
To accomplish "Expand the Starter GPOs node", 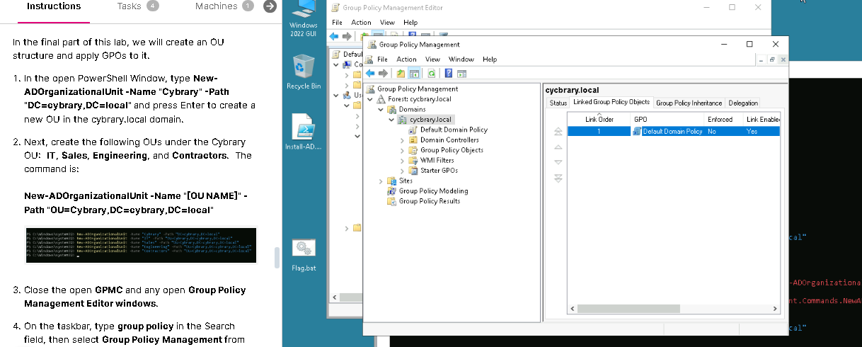I will click(402, 171).
